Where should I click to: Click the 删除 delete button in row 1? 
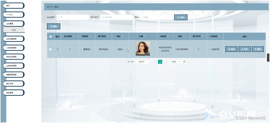pyautogui.click(x=258, y=49)
